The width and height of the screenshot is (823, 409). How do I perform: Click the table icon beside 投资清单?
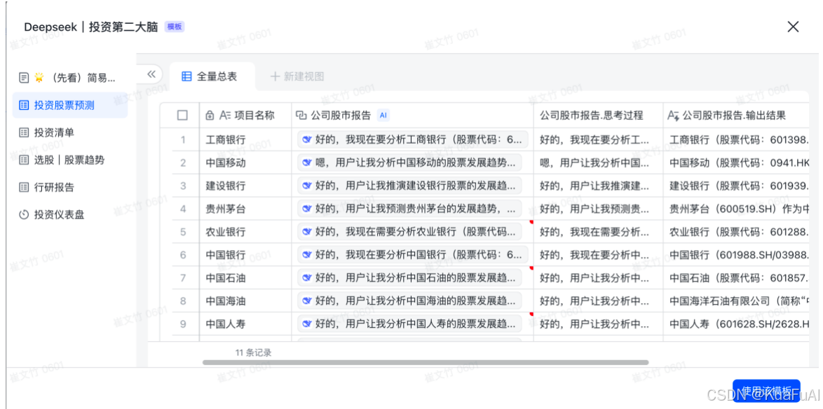(24, 132)
